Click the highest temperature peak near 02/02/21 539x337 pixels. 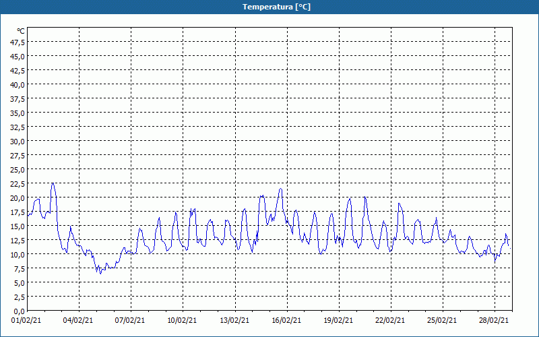pyautogui.click(x=53, y=183)
